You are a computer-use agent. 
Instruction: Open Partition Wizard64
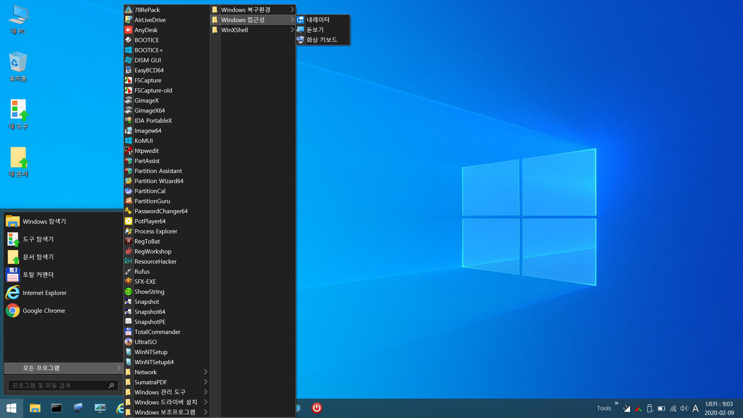(x=167, y=181)
